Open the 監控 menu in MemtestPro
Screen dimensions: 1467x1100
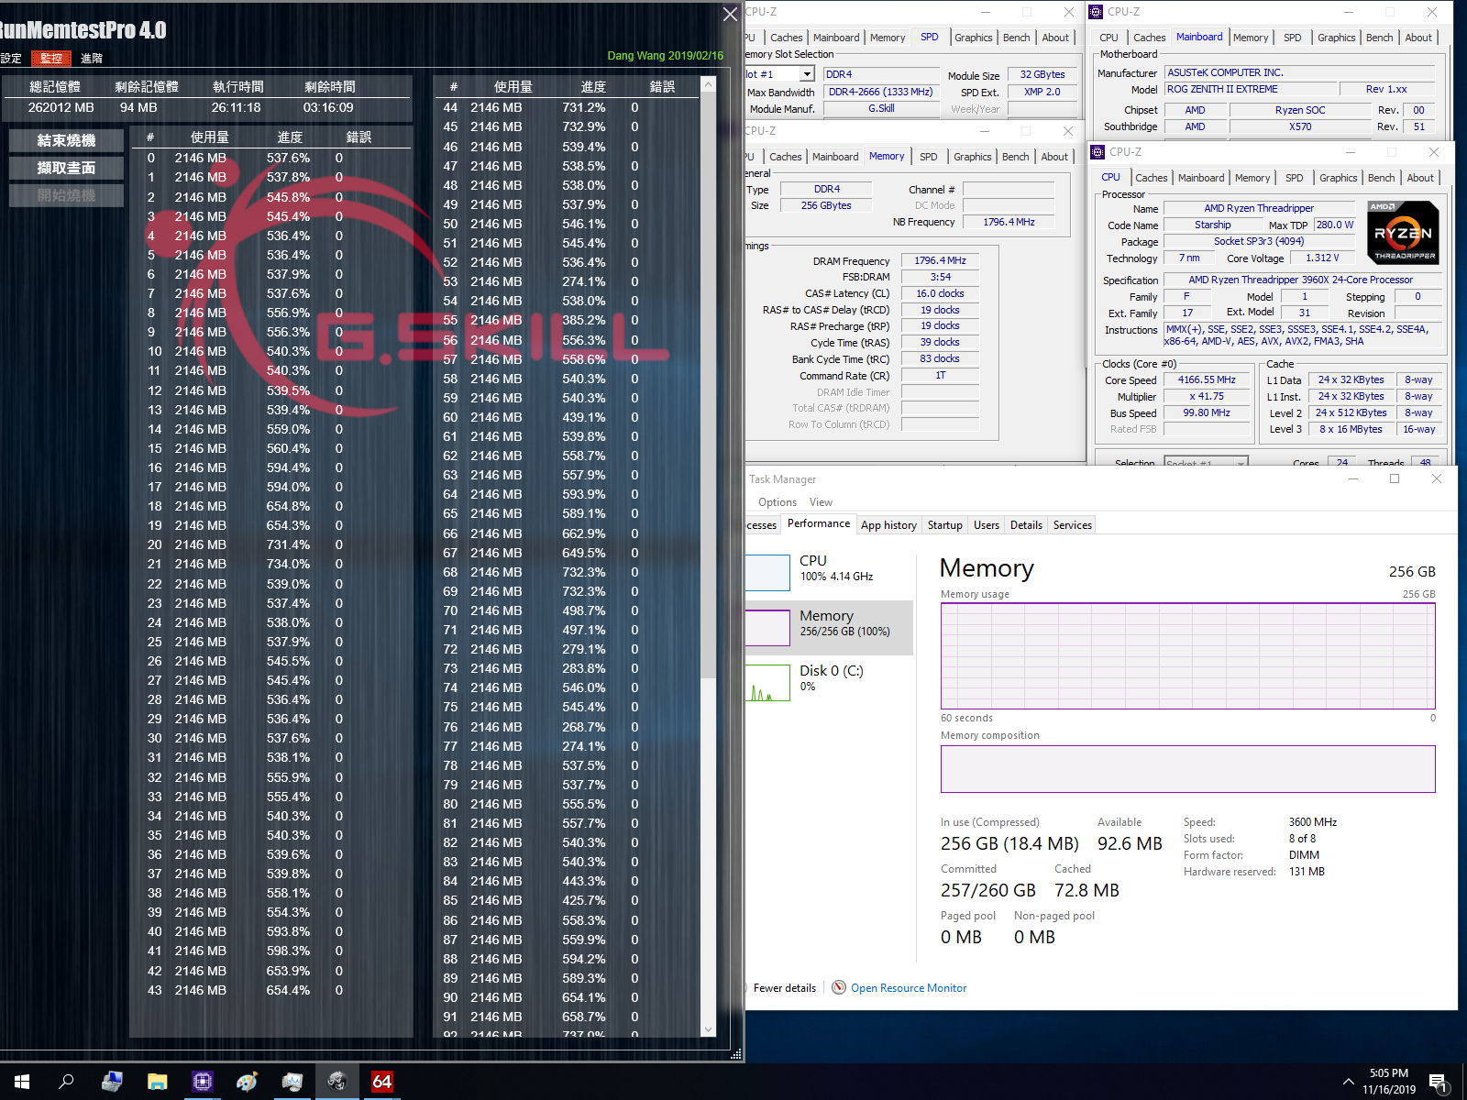click(x=50, y=58)
